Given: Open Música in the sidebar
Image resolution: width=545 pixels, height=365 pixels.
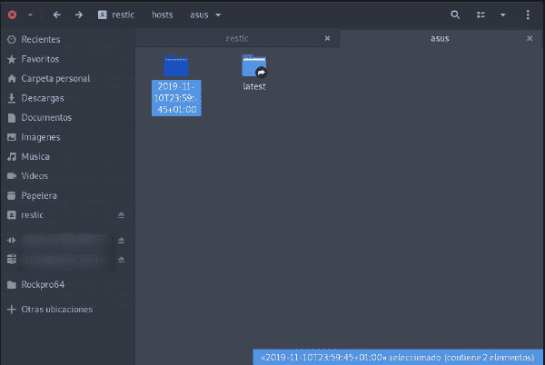Looking at the screenshot, I should coord(68,156).
